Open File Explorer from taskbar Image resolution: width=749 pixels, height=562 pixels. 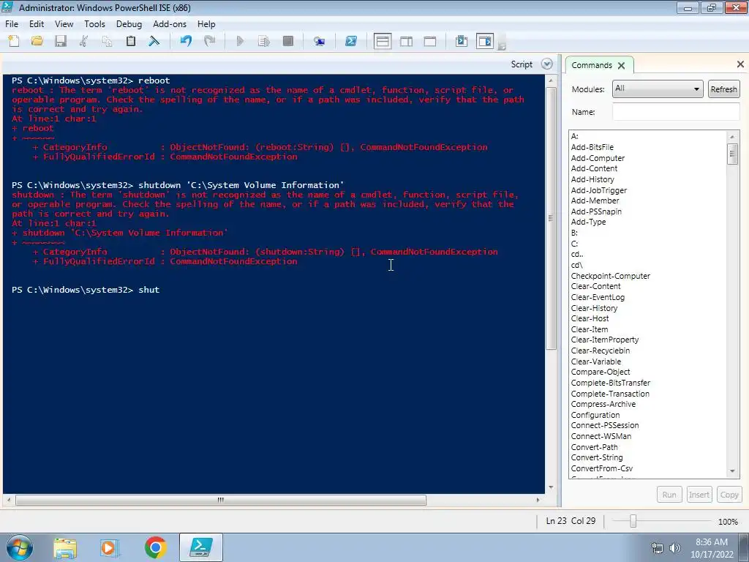click(65, 548)
